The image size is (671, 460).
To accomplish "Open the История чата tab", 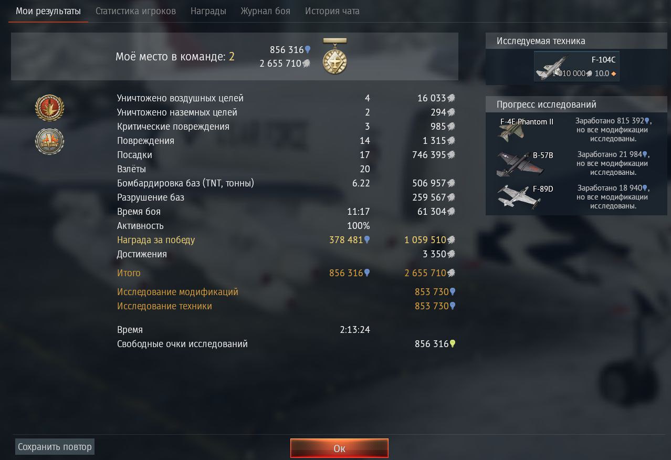I will pos(332,11).
